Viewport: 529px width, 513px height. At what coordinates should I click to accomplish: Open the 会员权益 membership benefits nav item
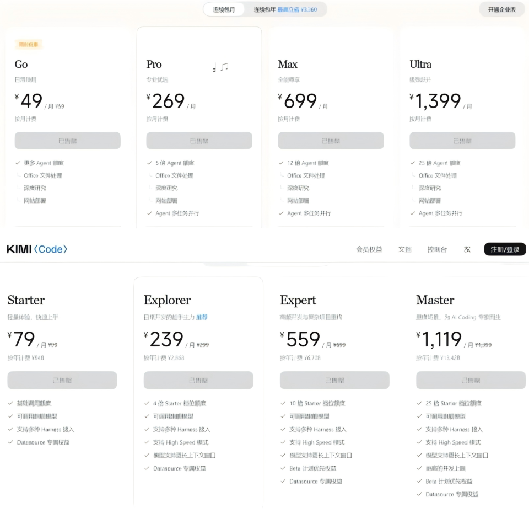coord(369,249)
